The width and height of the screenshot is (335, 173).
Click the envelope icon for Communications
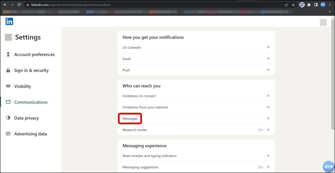(8, 102)
